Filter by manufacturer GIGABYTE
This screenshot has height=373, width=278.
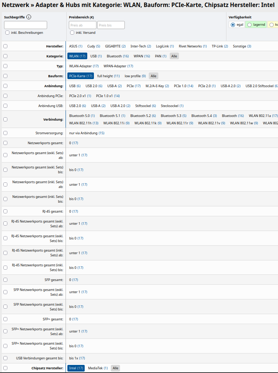115,46
